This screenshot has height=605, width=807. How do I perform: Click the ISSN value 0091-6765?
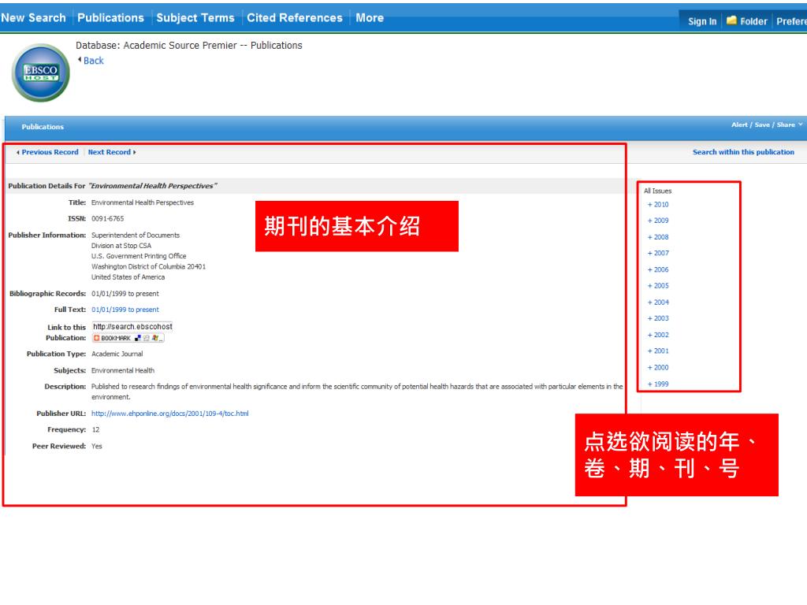(x=107, y=218)
